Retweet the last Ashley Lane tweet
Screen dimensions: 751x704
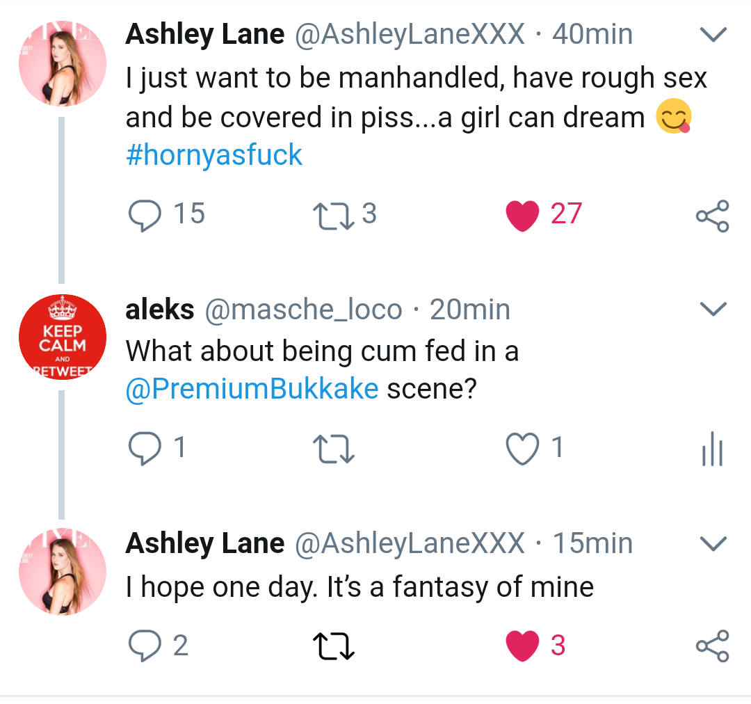[x=335, y=646]
